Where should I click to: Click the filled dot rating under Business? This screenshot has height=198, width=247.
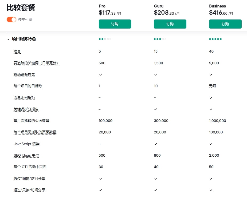tap(215, 39)
